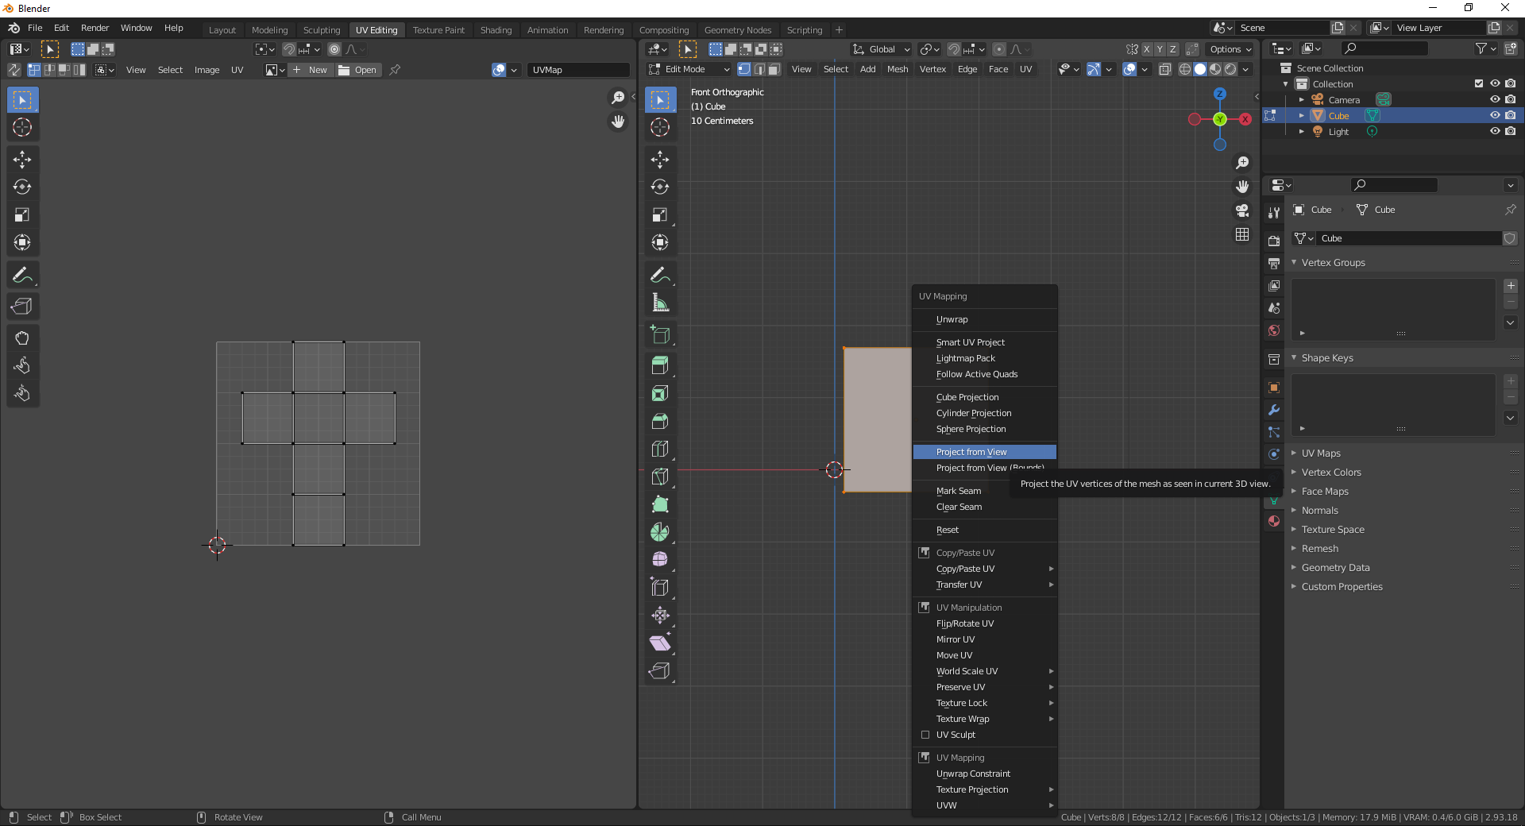Enable the UV Sculpt checkbox

pos(925,735)
